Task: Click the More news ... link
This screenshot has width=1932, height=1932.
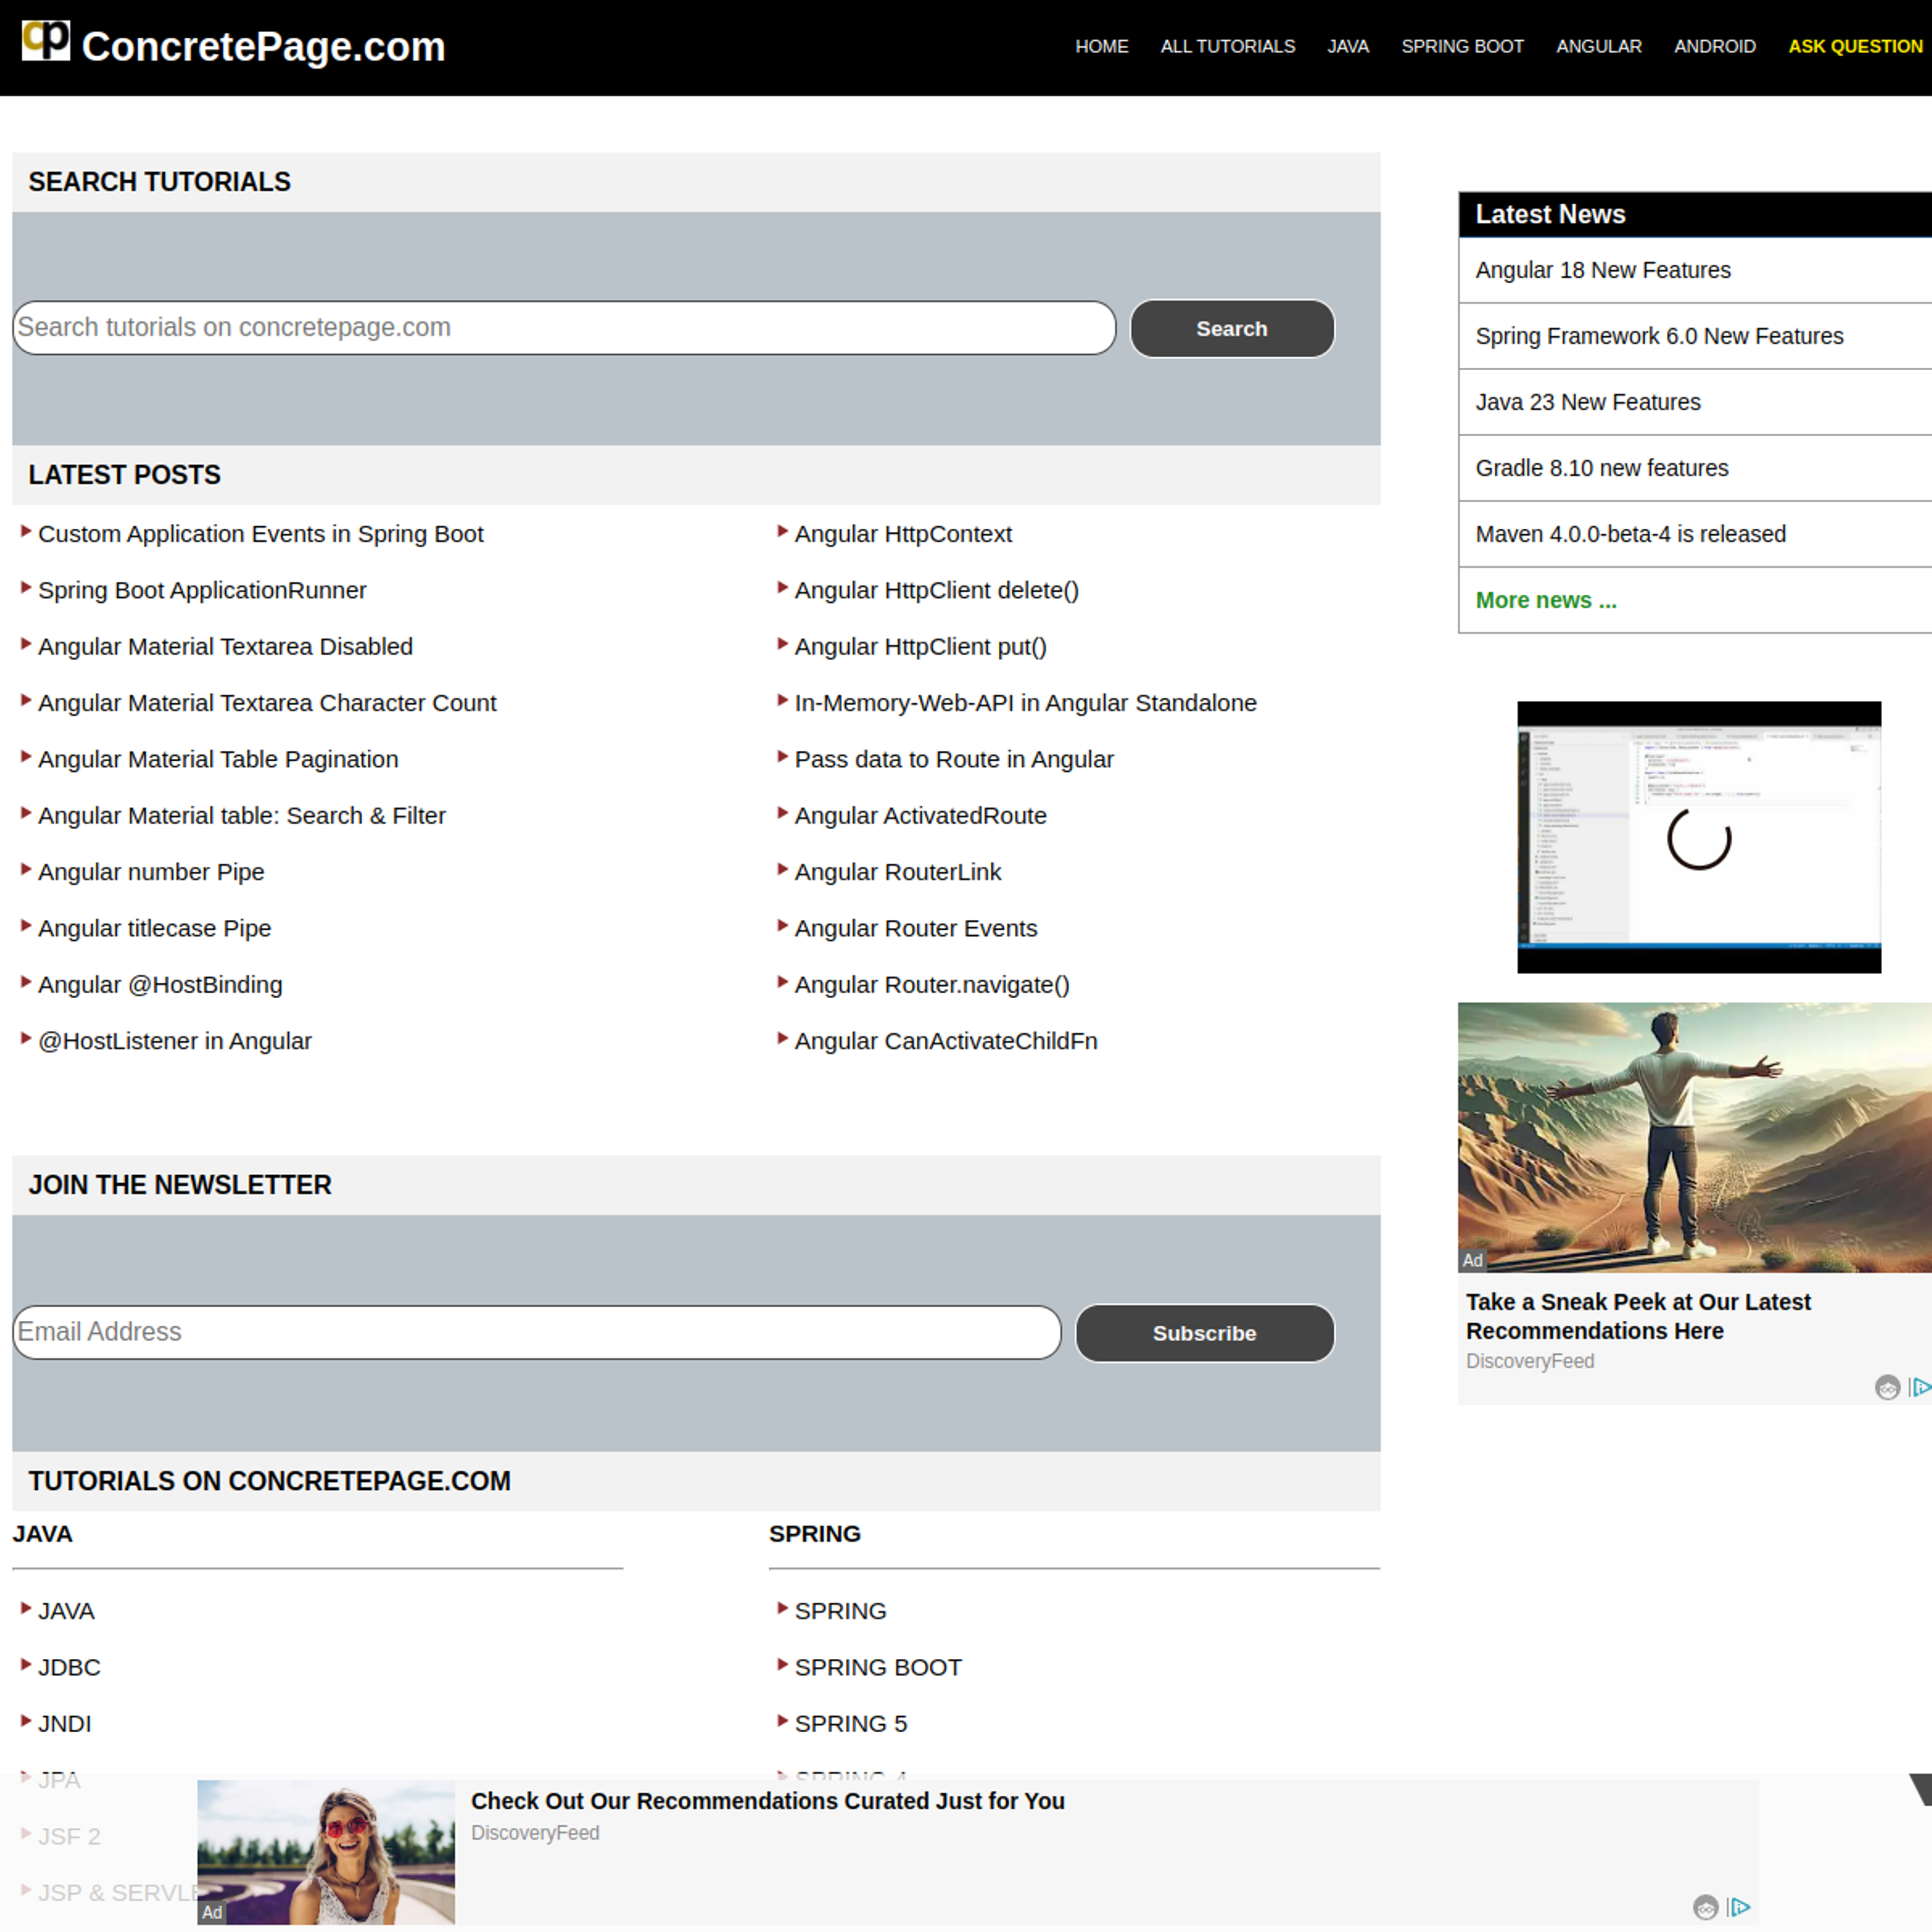Action: 1546,600
